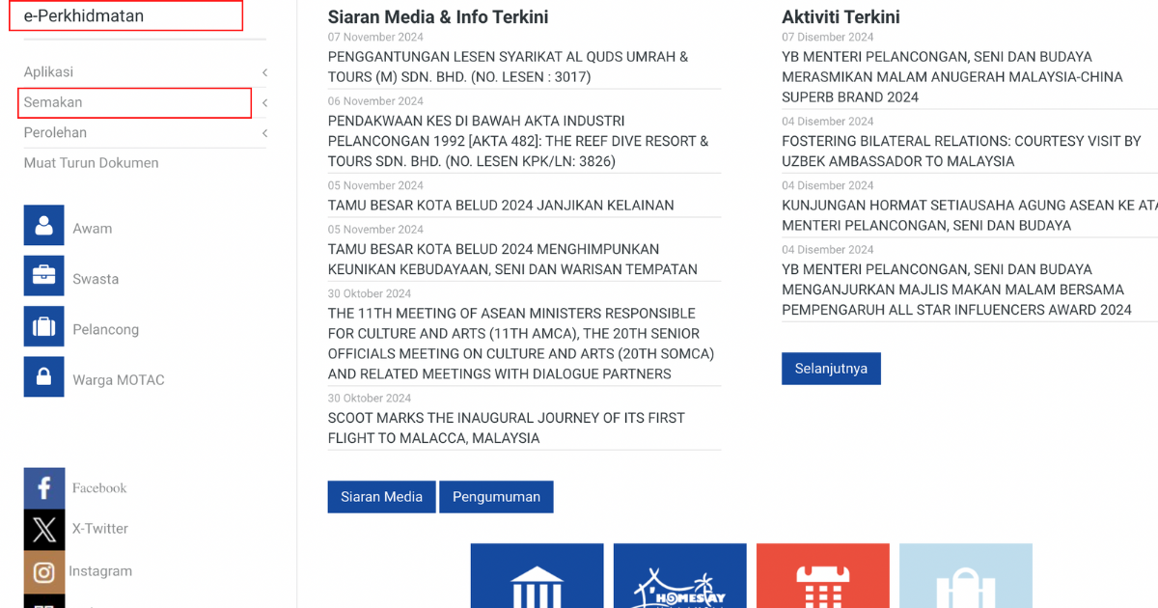Open Tamu Besar Kota Belud Janjikan Kelainan article
Viewport: 1158px width, 608px height.
501,206
